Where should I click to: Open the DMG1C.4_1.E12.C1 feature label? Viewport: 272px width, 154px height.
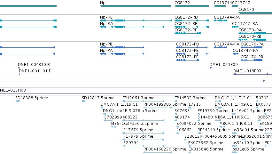click(234, 98)
